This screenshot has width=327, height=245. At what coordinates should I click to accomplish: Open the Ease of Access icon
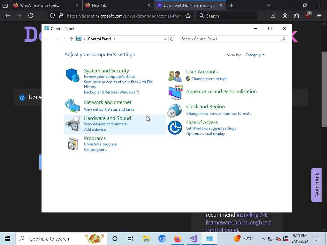pyautogui.click(x=175, y=128)
